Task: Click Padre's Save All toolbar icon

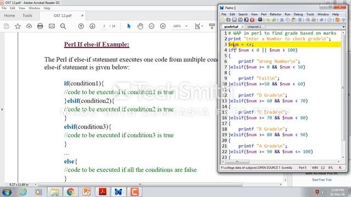Action: [x=246, y=20]
